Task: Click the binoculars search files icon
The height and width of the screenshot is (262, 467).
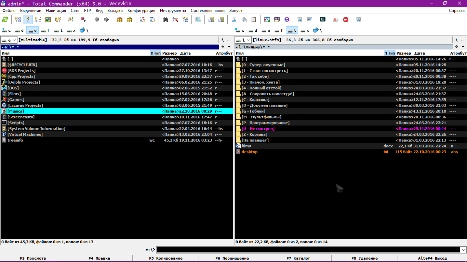Action: click(x=165, y=19)
